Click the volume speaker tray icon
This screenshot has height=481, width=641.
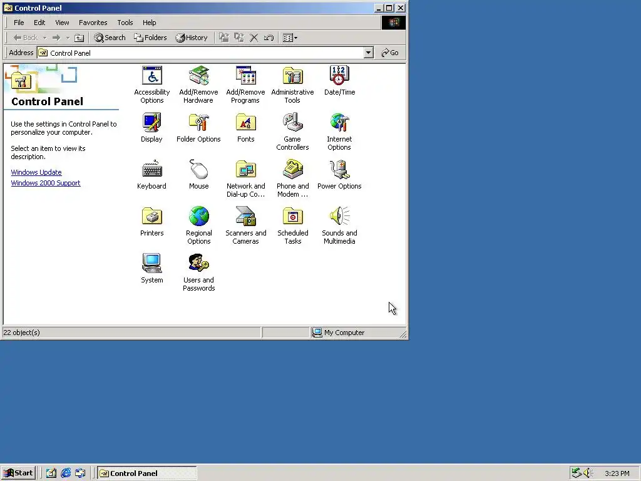click(587, 473)
